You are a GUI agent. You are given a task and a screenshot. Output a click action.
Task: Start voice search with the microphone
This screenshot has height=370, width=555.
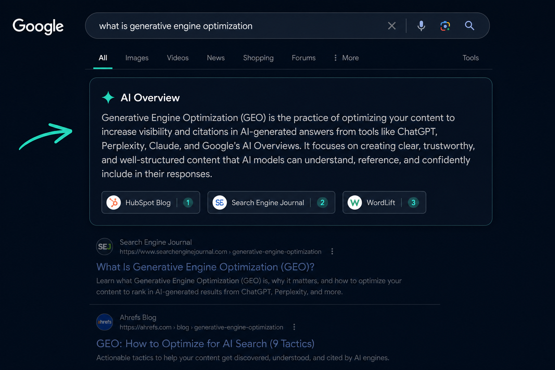pos(421,26)
